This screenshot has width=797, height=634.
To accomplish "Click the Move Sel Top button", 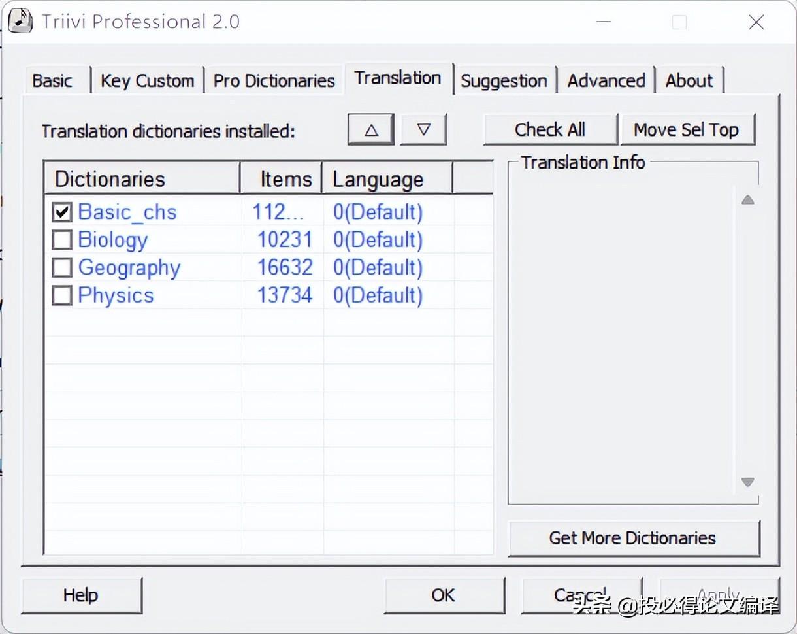I will [686, 129].
